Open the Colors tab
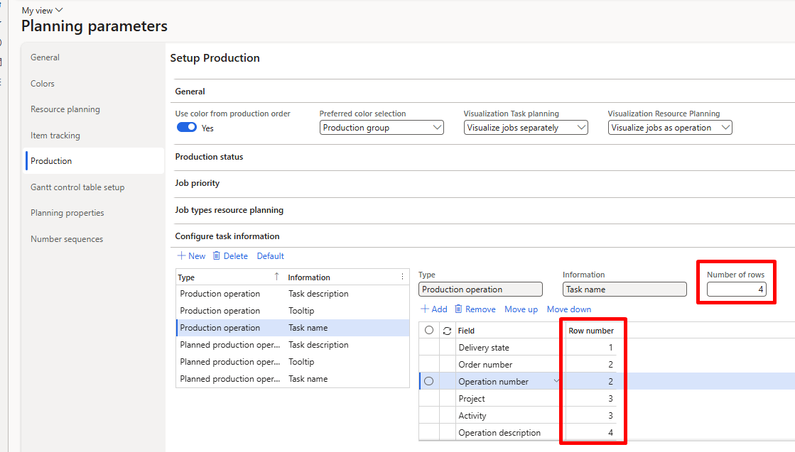The height and width of the screenshot is (452, 795). pos(94,84)
